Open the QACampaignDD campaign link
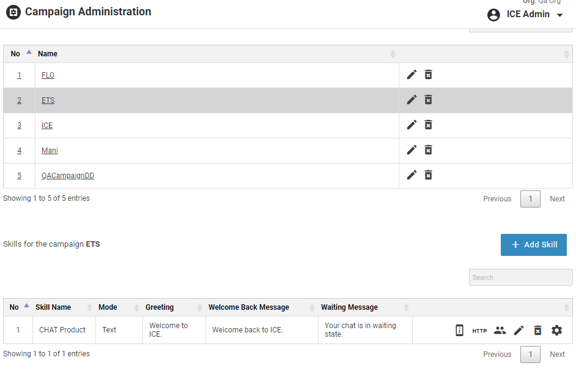The height and width of the screenshot is (371, 576). [68, 176]
